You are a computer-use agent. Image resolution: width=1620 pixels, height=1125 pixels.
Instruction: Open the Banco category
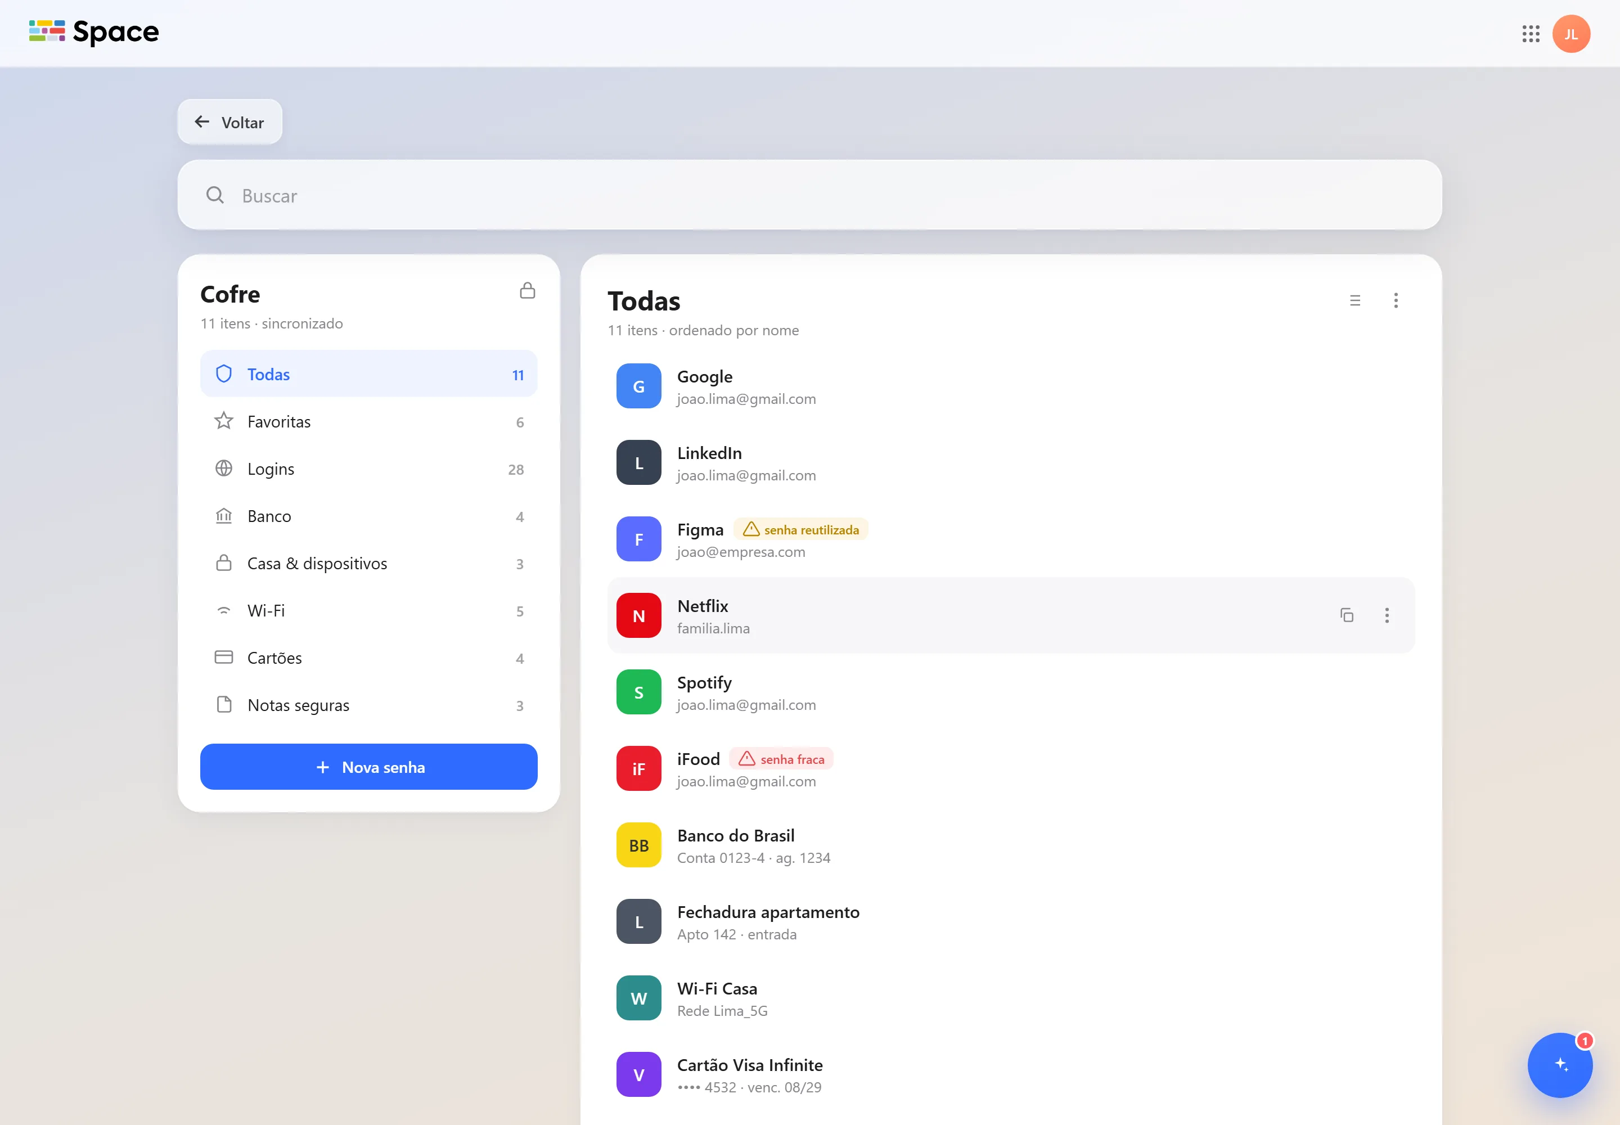(x=368, y=516)
